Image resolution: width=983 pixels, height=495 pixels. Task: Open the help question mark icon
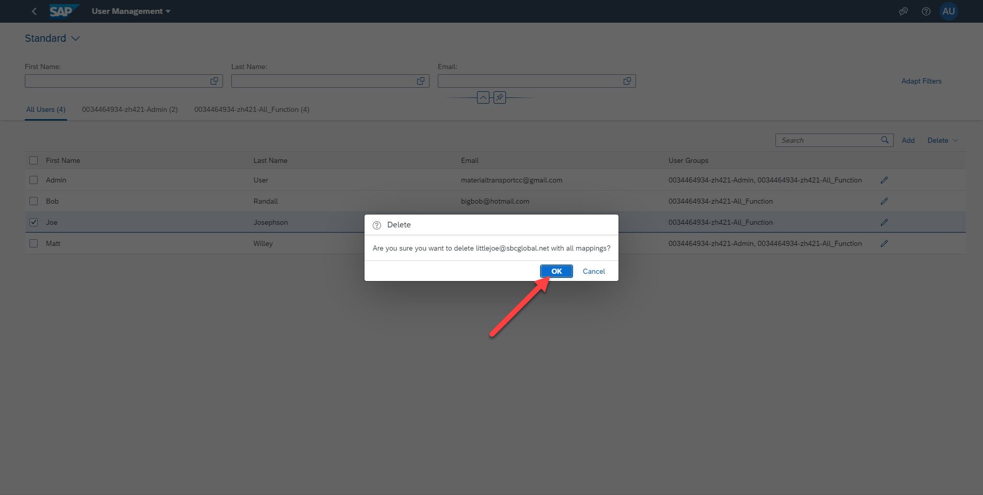tap(926, 11)
